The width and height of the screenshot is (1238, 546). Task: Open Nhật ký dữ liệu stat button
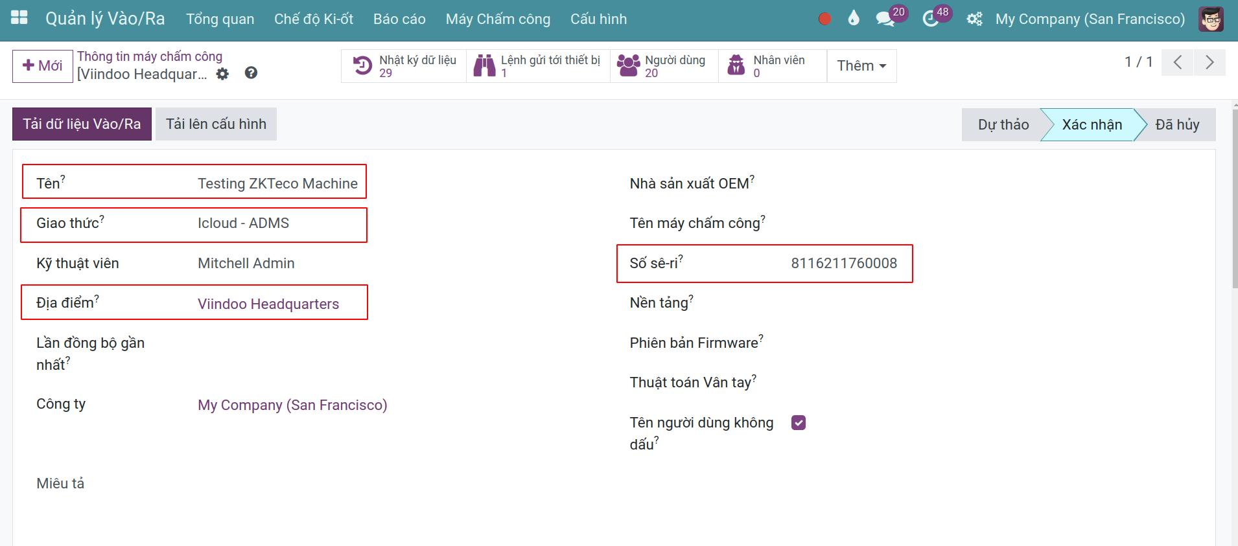tap(404, 66)
